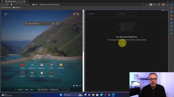Add a new tab with plus button
Viewport: 174px width, 97px height.
click(27, 1)
